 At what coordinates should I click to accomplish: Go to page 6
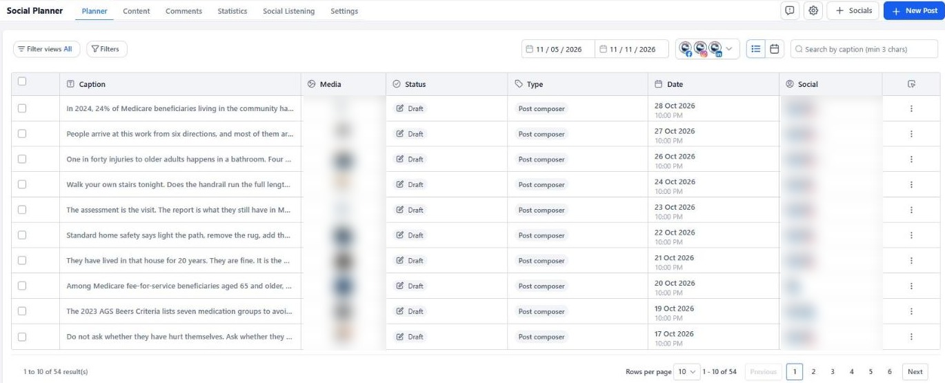[x=890, y=371]
